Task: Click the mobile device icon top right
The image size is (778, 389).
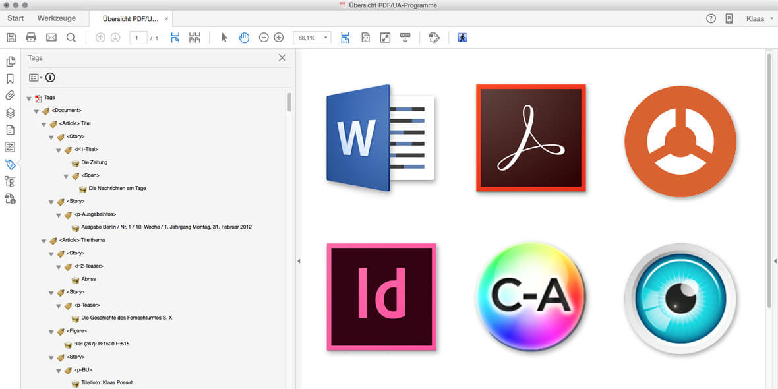Action: [x=729, y=19]
